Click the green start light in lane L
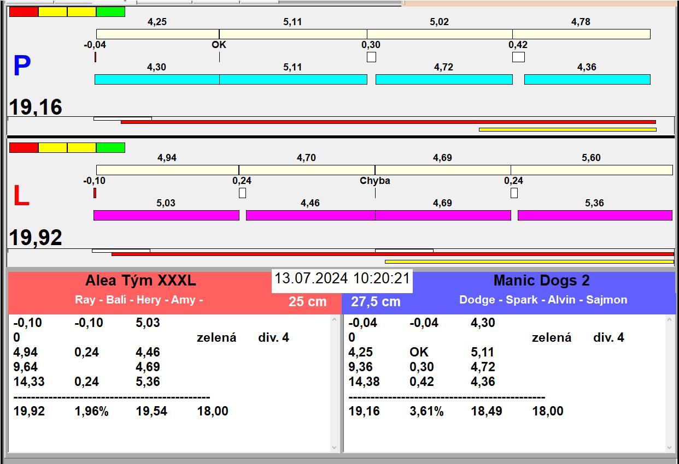Screen dimensions: 679x464 point(110,147)
